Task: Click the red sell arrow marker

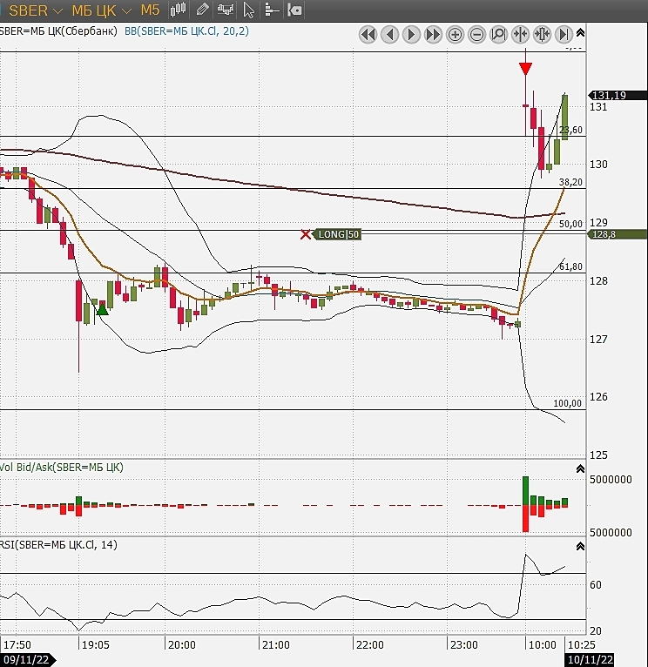Action: pyautogui.click(x=525, y=69)
